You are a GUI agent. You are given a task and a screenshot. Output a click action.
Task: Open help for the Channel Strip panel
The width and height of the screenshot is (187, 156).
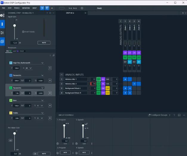47,13
